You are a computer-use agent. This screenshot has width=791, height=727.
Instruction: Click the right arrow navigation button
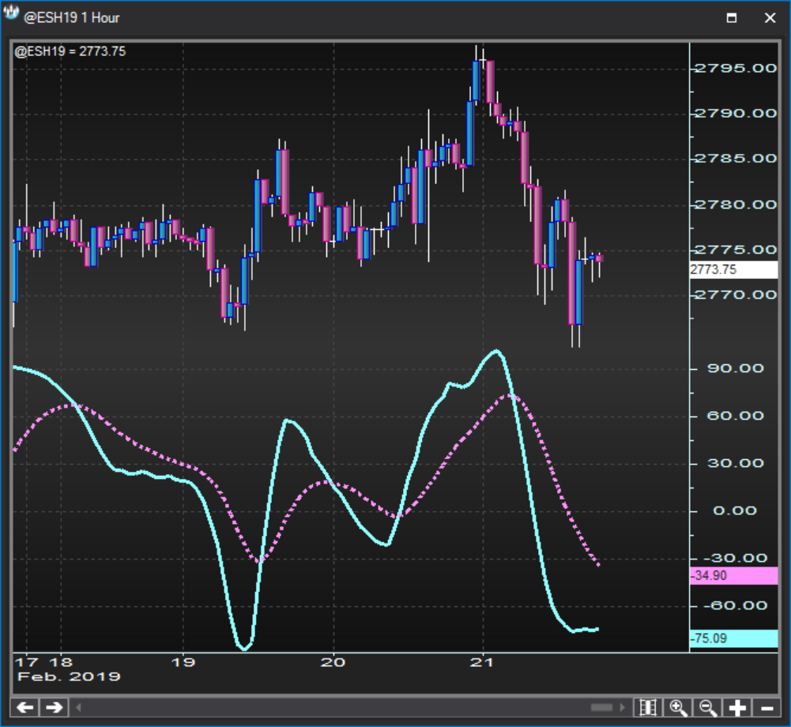(x=54, y=707)
